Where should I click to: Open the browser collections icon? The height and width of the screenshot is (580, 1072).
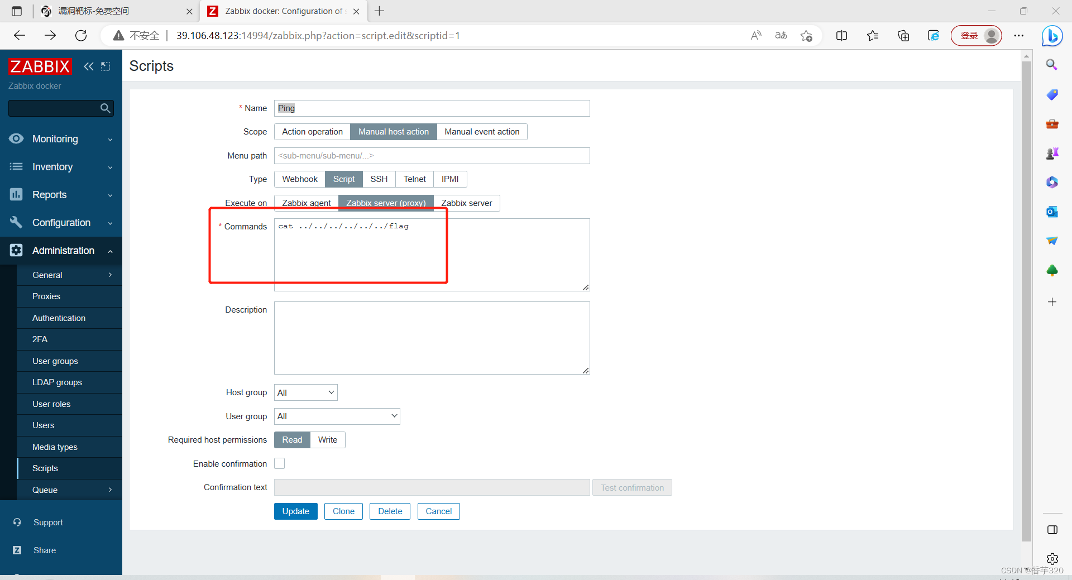point(903,36)
